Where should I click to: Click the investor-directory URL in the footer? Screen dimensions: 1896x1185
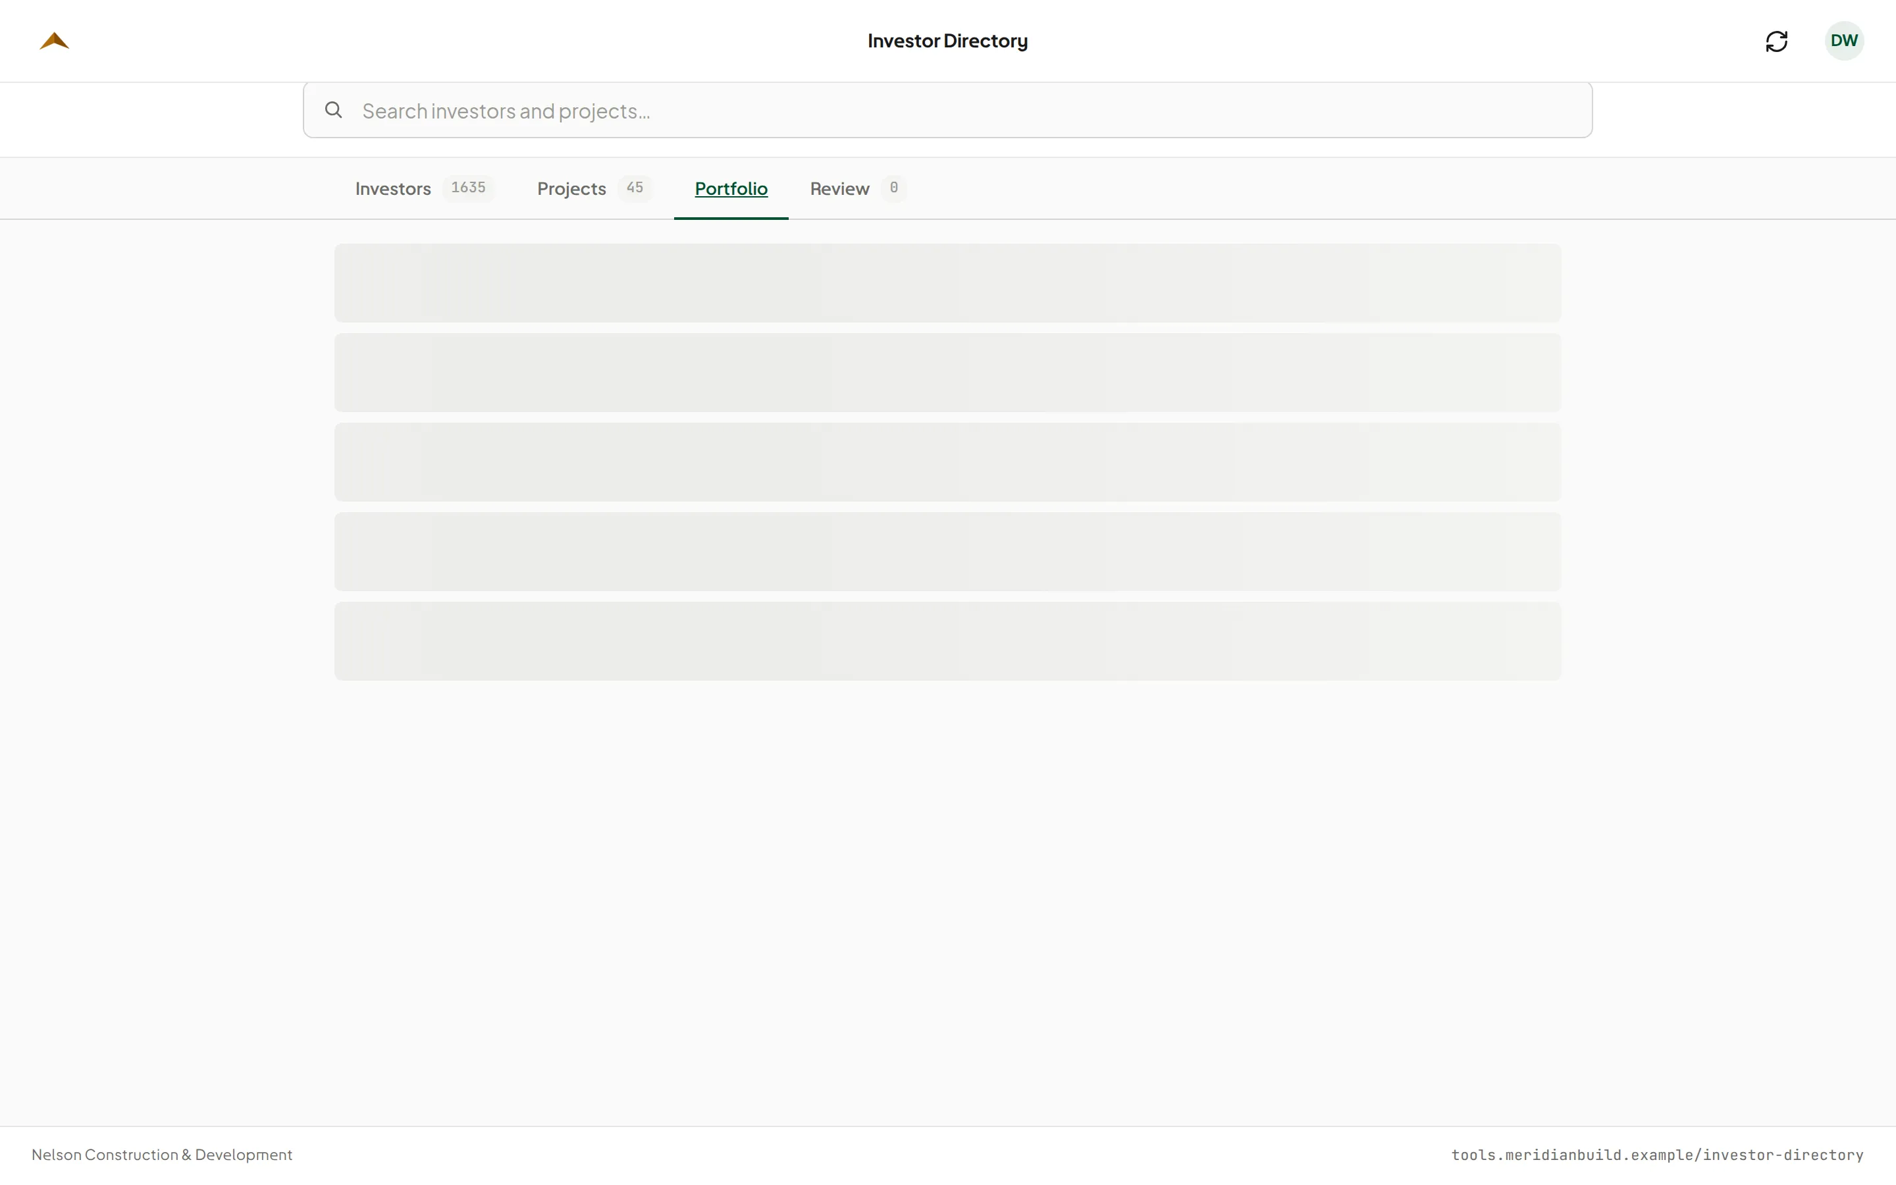(x=1657, y=1155)
